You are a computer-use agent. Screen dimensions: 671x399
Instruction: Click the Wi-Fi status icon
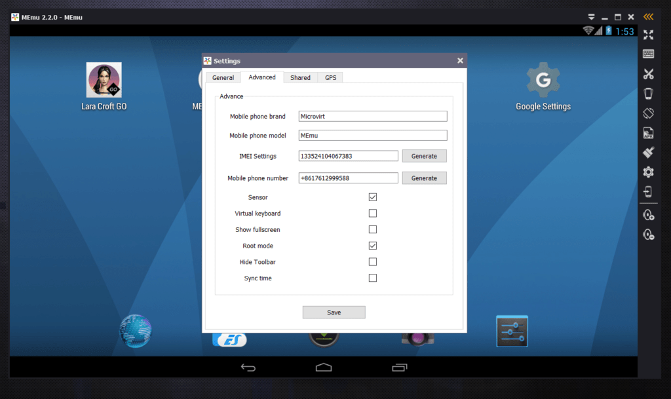pos(588,31)
